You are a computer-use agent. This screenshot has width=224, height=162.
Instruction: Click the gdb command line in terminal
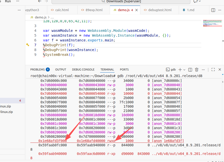[117, 76]
